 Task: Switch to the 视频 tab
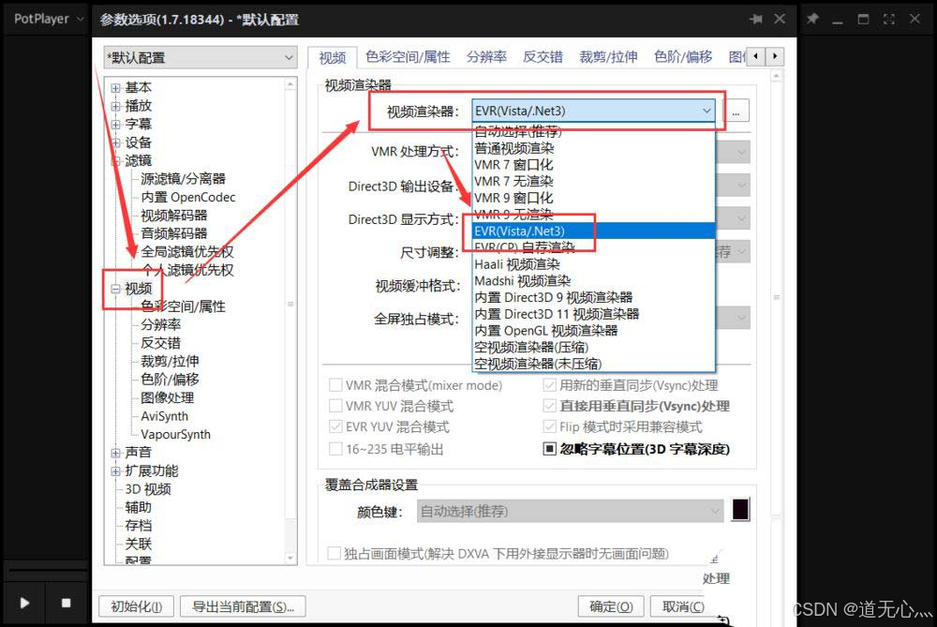333,57
